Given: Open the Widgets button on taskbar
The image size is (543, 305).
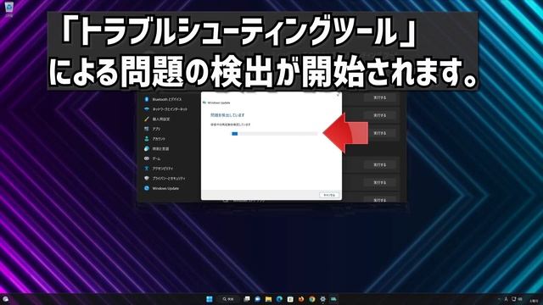Looking at the screenshot, I should click(6, 299).
